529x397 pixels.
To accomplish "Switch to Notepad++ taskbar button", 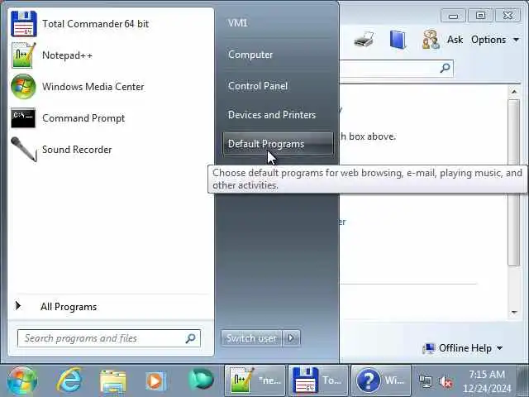I will coord(255,380).
